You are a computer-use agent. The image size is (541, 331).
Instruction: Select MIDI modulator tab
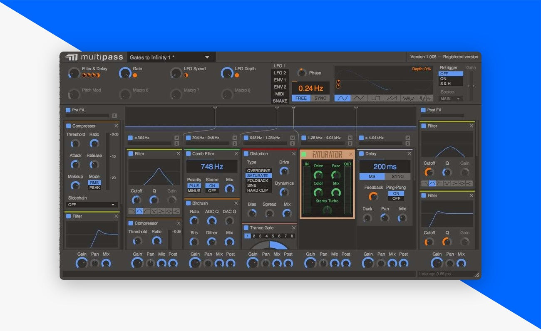pyautogui.click(x=280, y=94)
